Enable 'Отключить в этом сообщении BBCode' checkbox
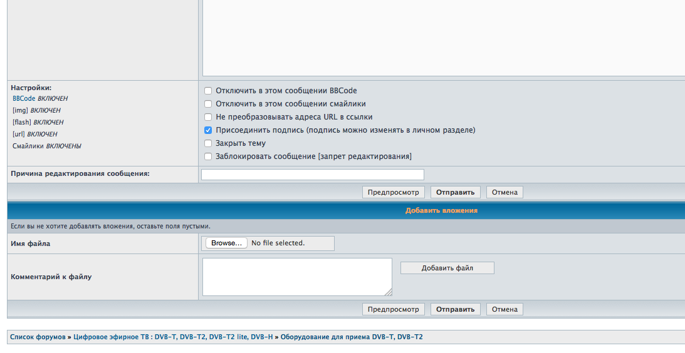 click(208, 91)
